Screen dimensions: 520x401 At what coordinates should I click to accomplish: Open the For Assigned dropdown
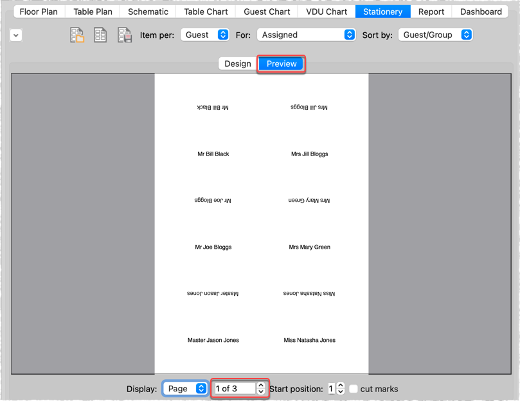[306, 35]
